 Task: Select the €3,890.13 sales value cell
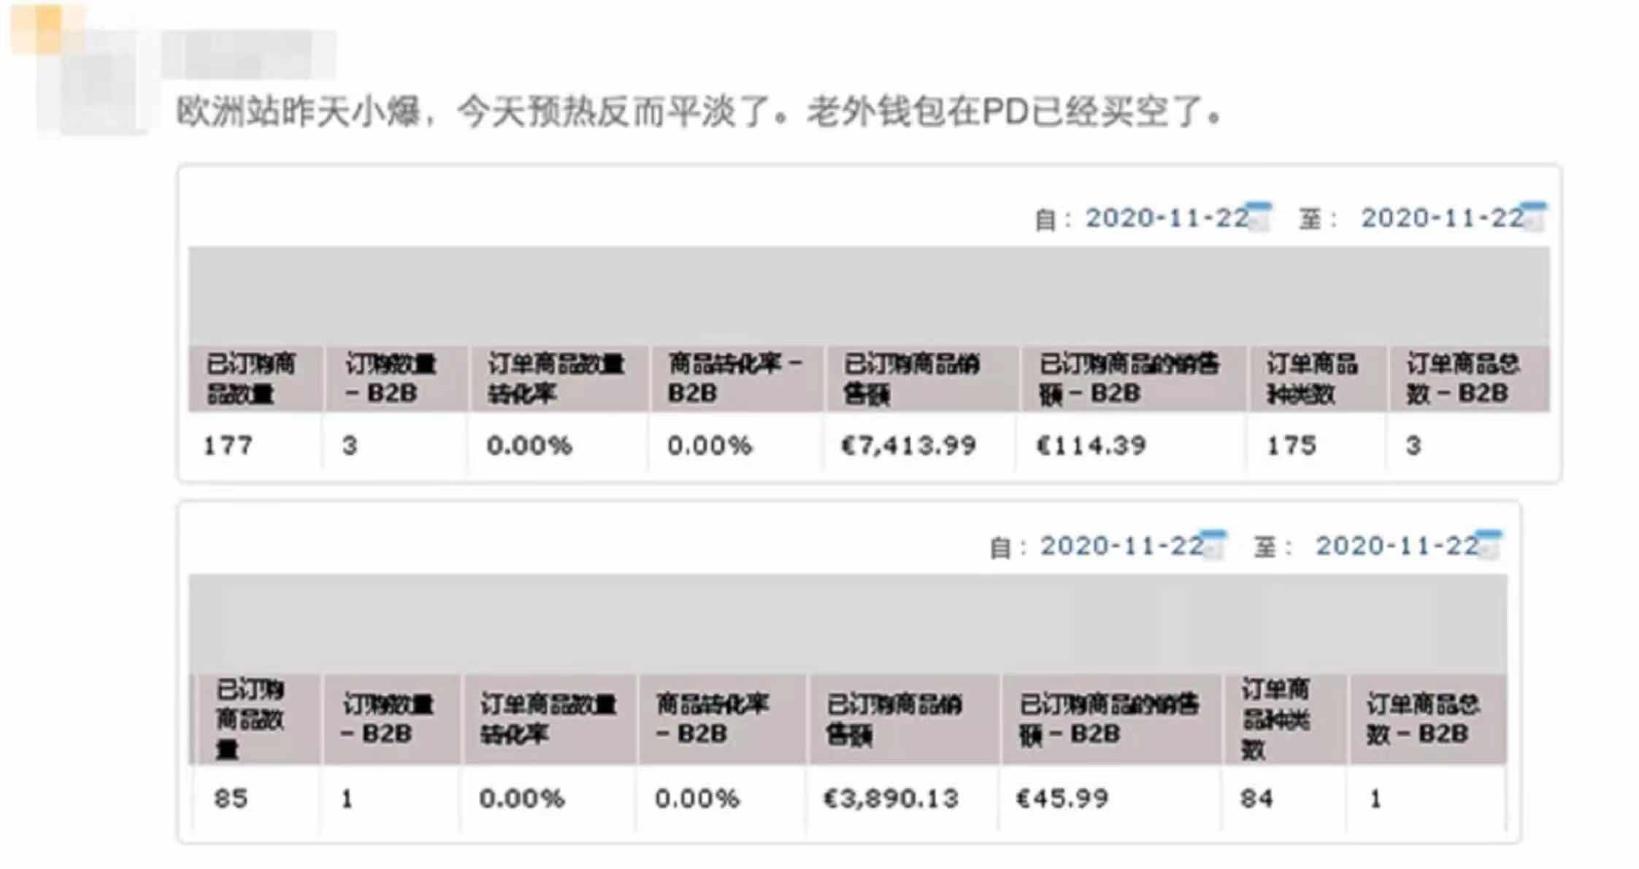coord(891,799)
